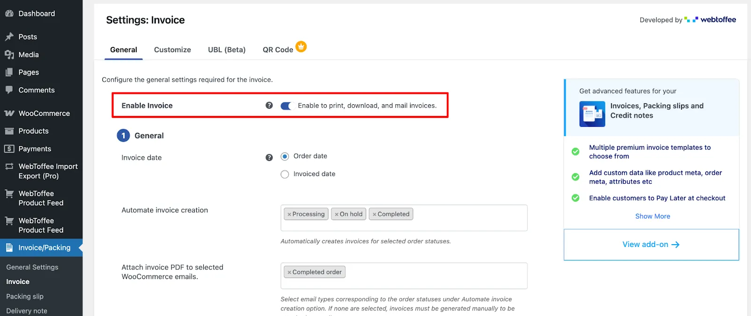Remove the Processing status tag
This screenshot has height=316, width=751.
click(289, 214)
